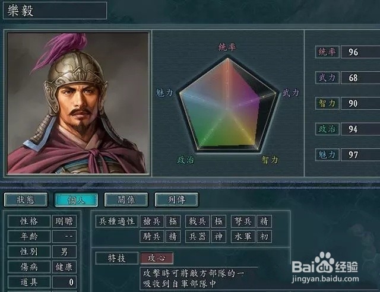380x292 pixels.
Task: Select the 水軍 troop aptitude cell
Action: point(243,236)
